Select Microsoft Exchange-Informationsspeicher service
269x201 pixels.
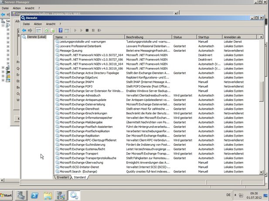pyautogui.click(x=86, y=118)
